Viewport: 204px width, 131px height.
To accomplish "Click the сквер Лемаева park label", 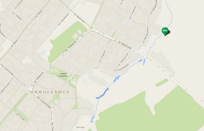I will pyautogui.click(x=63, y=75).
